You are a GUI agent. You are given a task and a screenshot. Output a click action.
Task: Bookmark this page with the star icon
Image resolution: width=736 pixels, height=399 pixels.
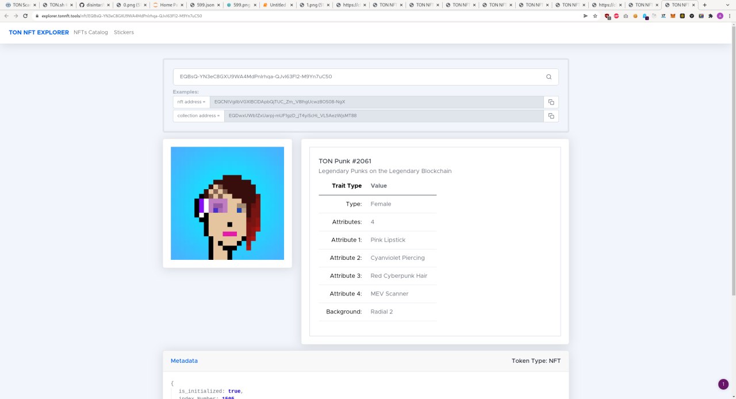tap(595, 16)
